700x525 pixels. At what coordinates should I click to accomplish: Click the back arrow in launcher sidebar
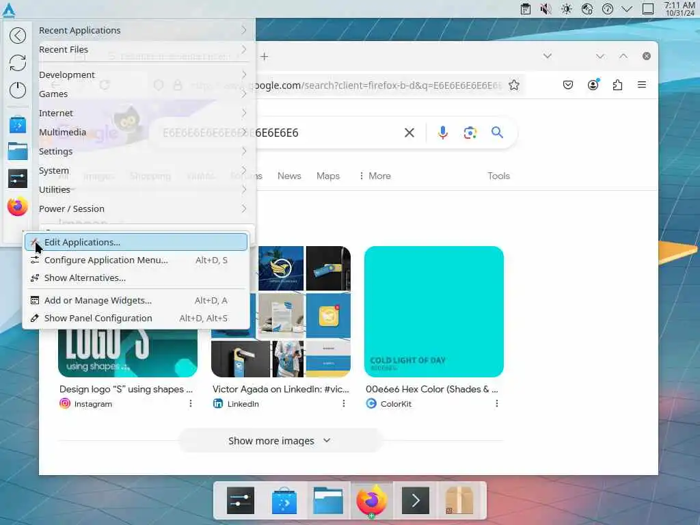(17, 36)
